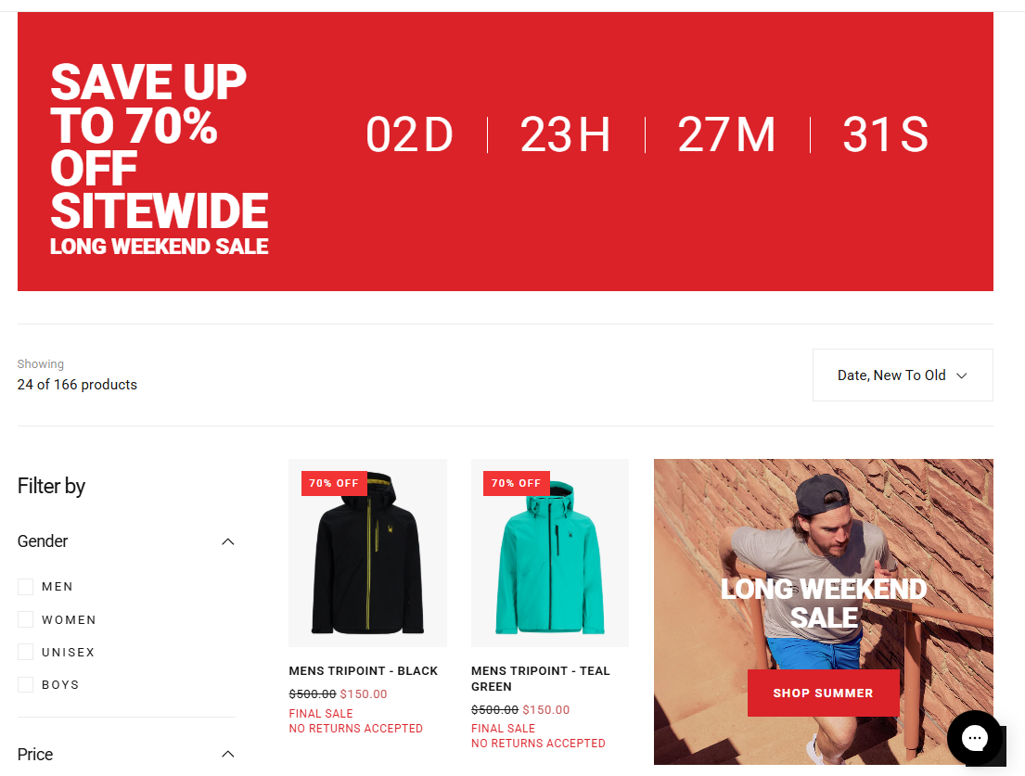Click the black Tripoint jacket image

tap(367, 553)
